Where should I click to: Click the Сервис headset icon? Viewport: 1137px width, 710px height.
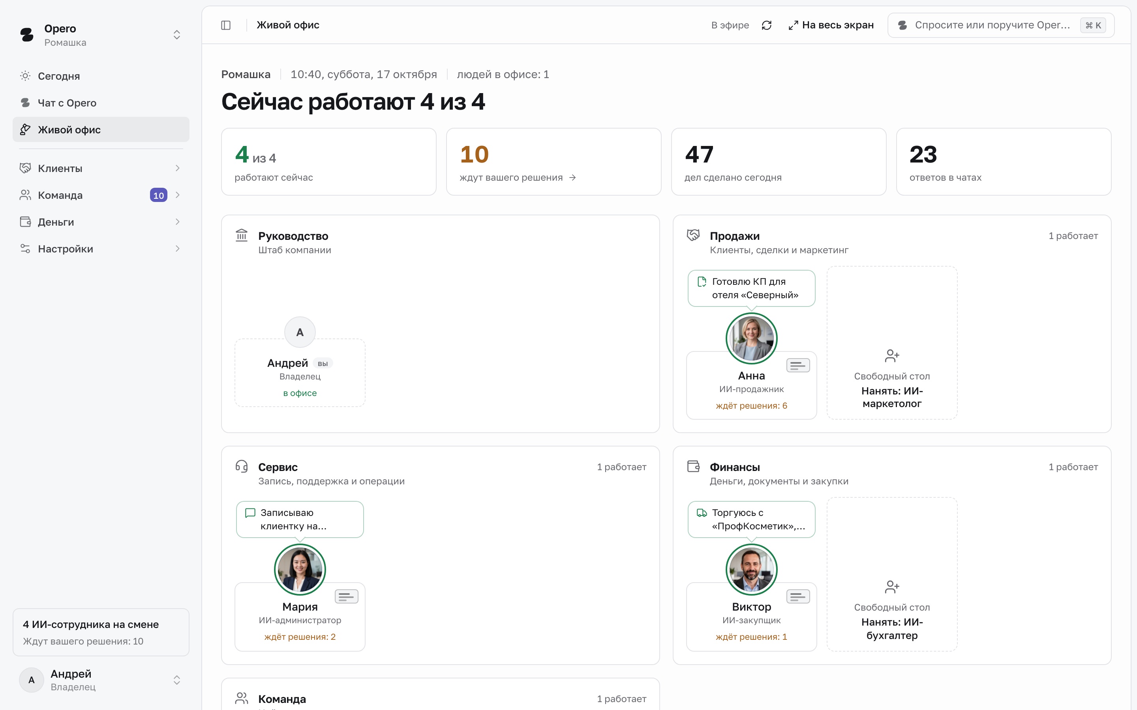point(242,466)
